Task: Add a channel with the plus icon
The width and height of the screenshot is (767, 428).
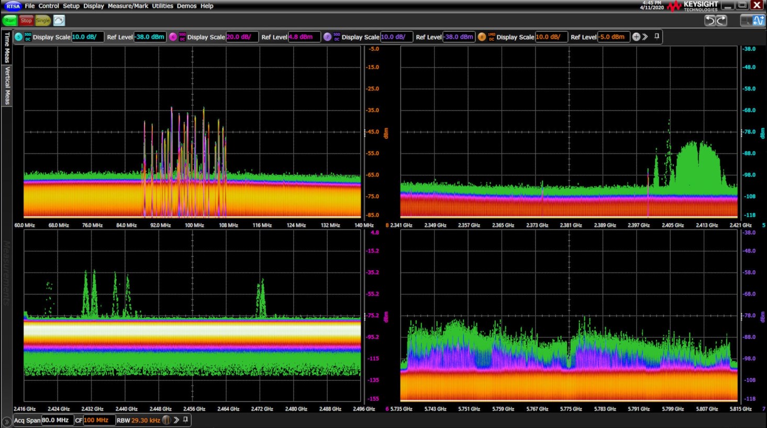Action: click(x=636, y=37)
